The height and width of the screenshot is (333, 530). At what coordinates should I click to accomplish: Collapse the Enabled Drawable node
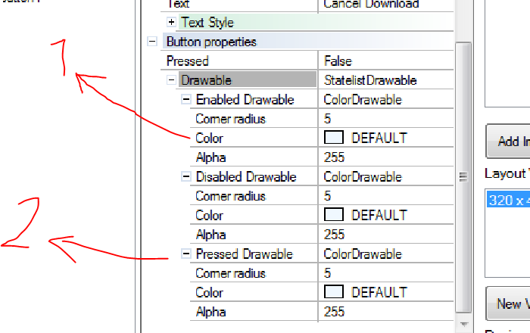pyautogui.click(x=186, y=100)
